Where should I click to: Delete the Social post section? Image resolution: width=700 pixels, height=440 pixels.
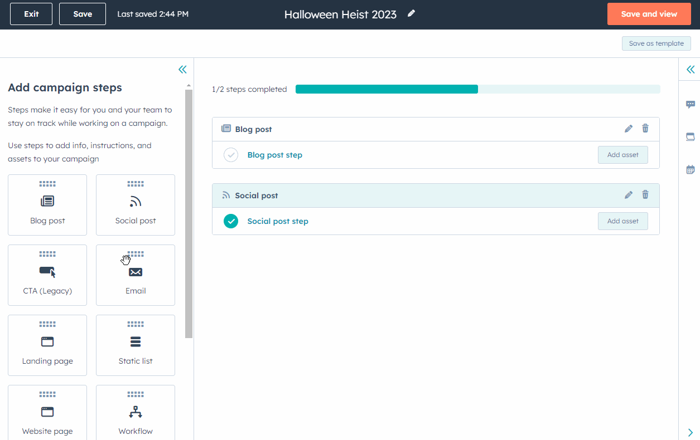pyautogui.click(x=645, y=195)
